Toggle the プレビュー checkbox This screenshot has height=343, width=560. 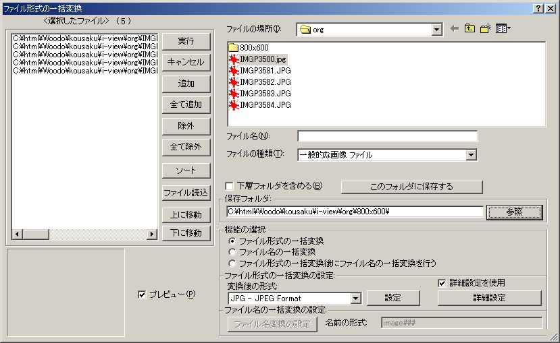pos(141,294)
